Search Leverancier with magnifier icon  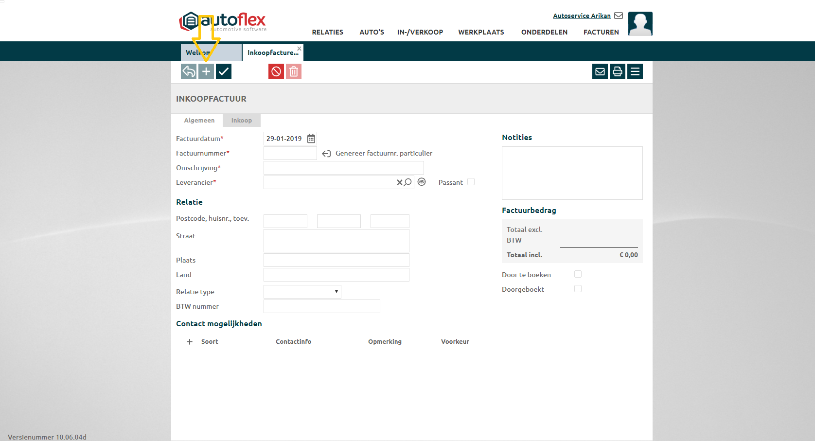point(408,182)
